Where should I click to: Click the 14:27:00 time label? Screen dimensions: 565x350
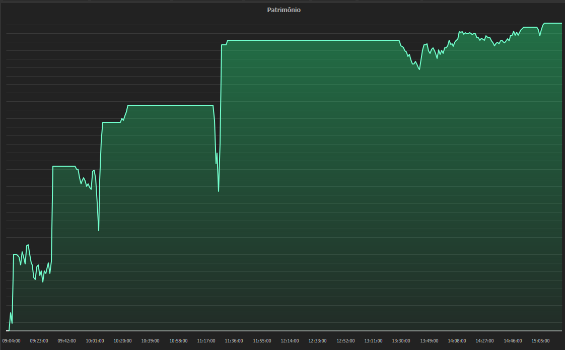tap(484, 340)
